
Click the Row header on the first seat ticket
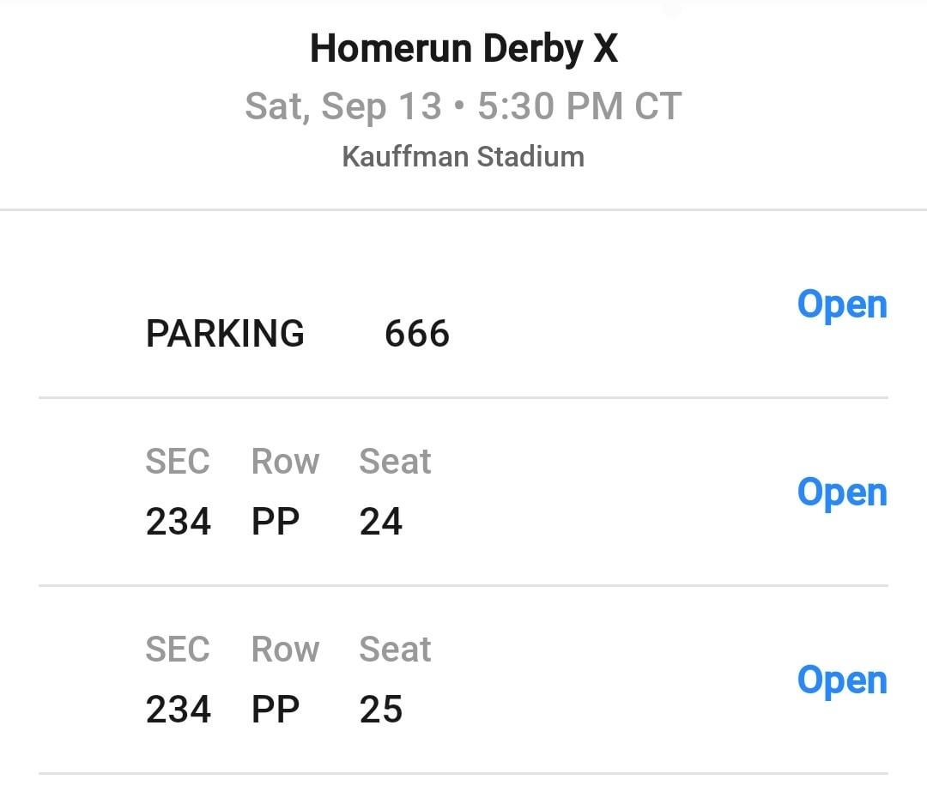[x=285, y=461]
